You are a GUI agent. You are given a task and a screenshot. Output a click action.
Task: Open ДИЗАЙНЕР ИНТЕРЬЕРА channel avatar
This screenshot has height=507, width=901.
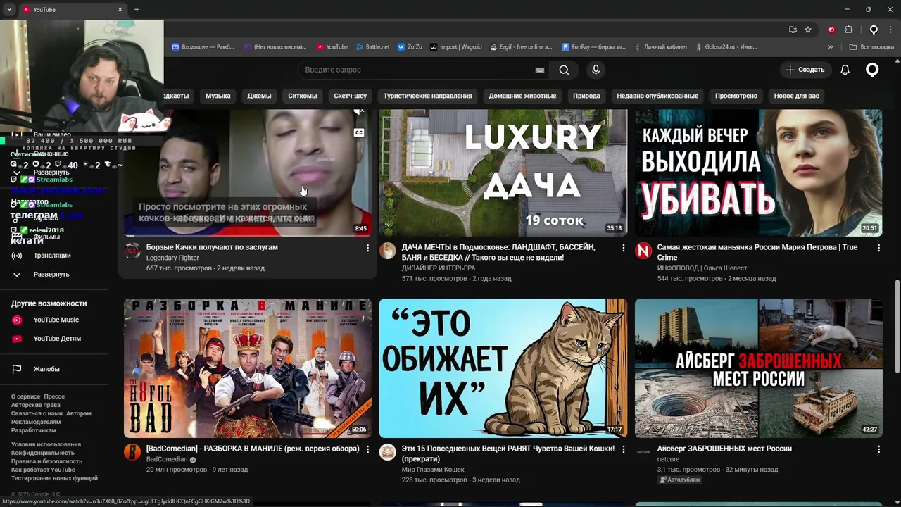pos(388,251)
